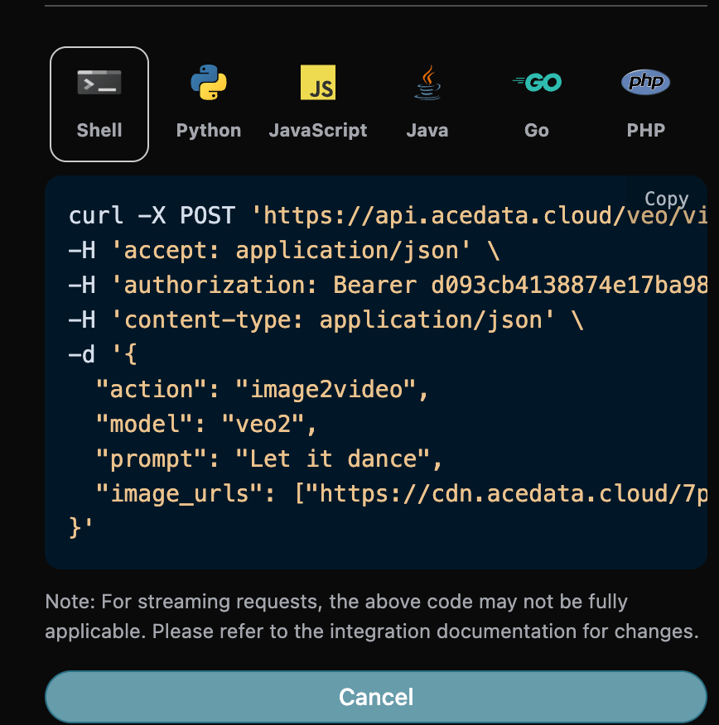Click the api.acedata.cloud URL text

[x=464, y=215]
